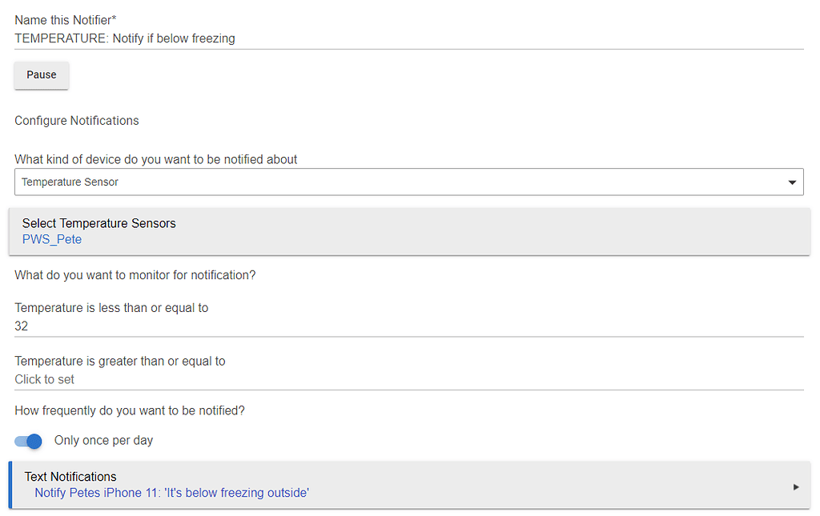This screenshot has height=516, width=820.
Task: Expand the Text Notifications section
Action: 408,477
